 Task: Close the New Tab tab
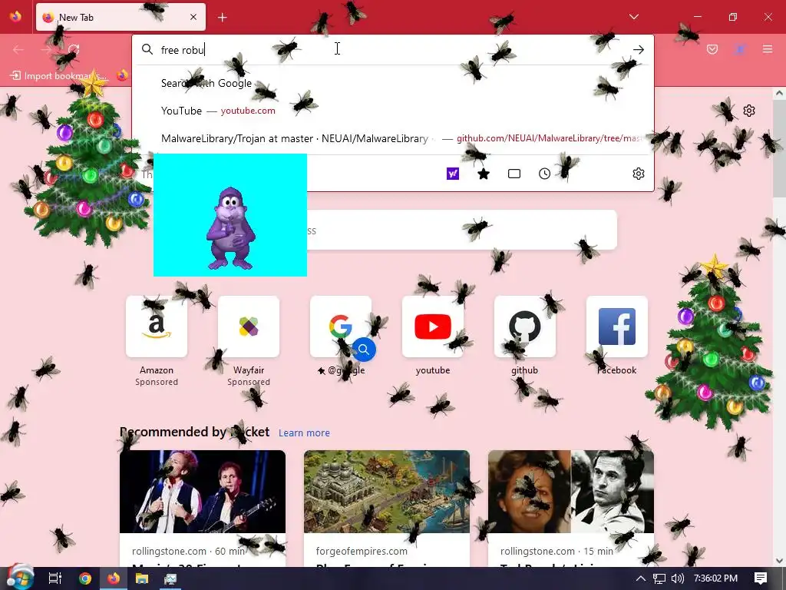(193, 17)
